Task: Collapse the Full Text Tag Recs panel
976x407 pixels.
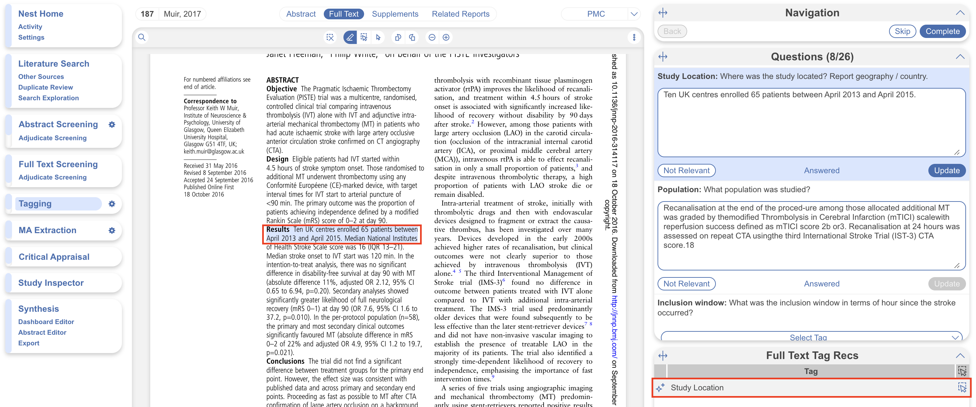Action: [960, 355]
